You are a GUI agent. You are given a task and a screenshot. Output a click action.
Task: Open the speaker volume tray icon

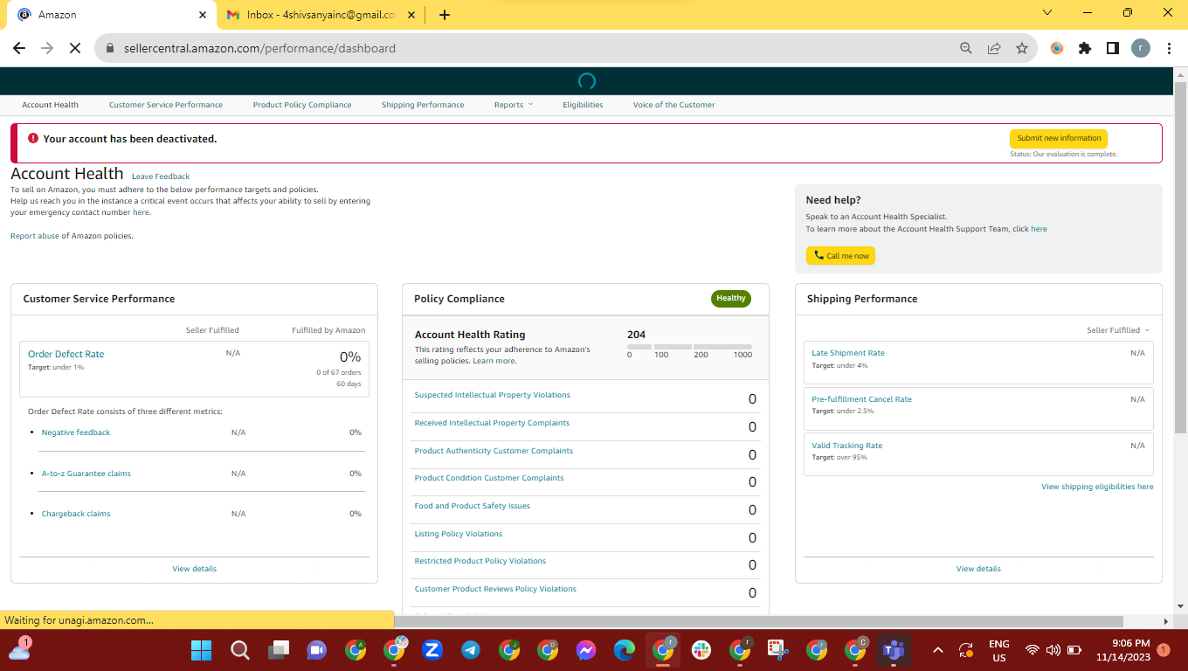click(1053, 650)
